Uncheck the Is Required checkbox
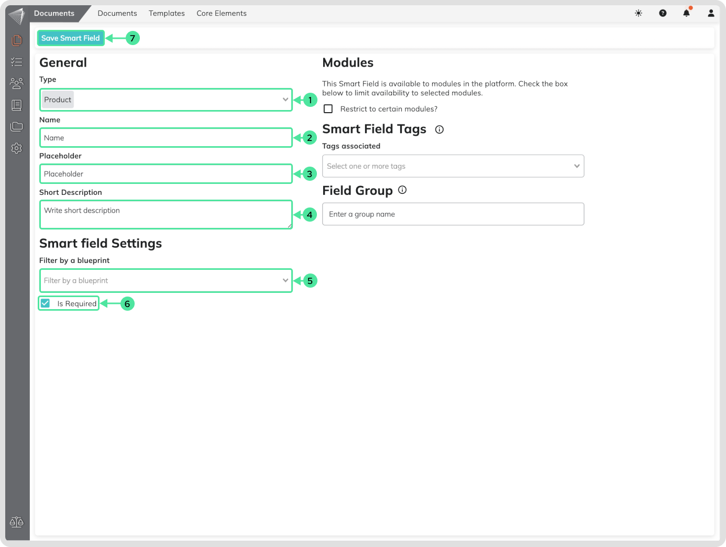Viewport: 726px width, 547px height. 46,303
